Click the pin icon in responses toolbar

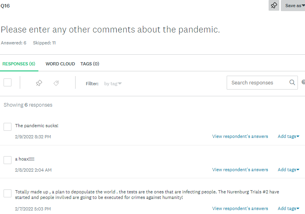tap(39, 83)
